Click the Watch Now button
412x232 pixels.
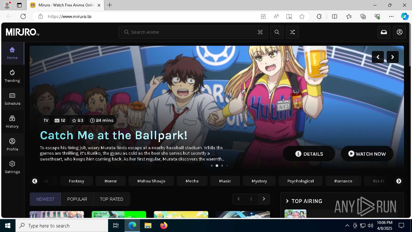point(367,154)
